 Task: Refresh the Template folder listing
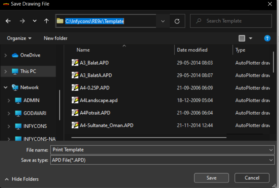(x=177, y=21)
